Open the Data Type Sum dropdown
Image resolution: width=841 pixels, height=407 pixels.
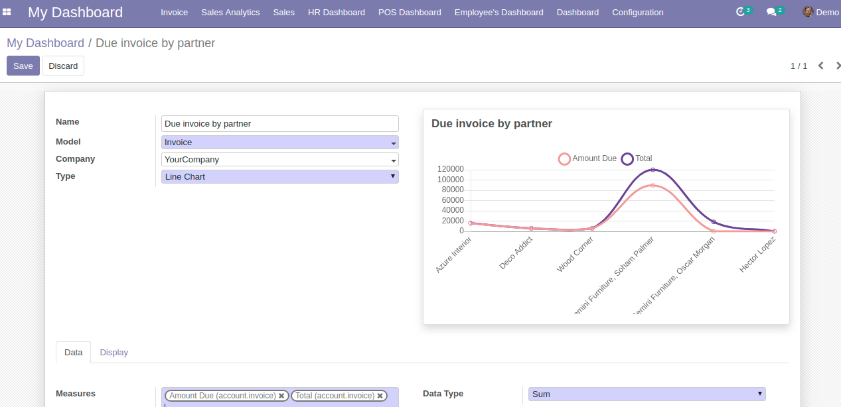point(759,394)
